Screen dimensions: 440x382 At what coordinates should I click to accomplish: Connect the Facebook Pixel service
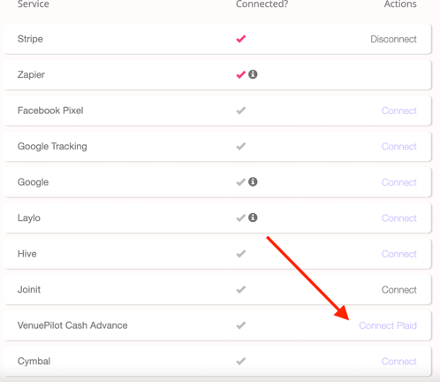pos(399,111)
